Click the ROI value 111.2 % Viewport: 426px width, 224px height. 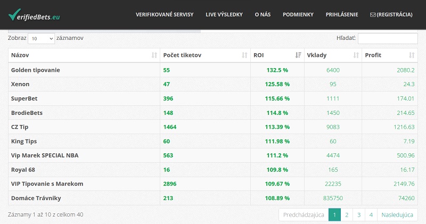277,155
